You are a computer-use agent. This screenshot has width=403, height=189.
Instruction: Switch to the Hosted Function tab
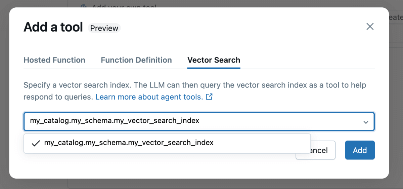tap(54, 60)
